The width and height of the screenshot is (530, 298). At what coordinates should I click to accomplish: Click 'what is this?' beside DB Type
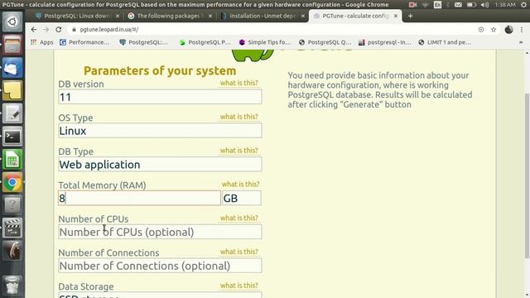[239, 151]
